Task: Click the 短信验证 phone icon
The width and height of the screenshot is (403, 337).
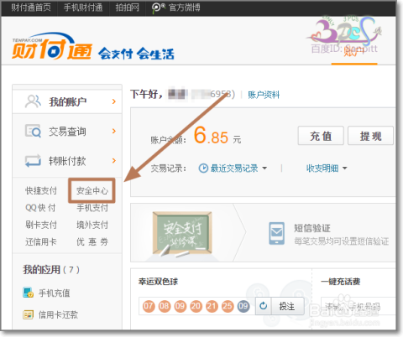Action: pos(276,233)
